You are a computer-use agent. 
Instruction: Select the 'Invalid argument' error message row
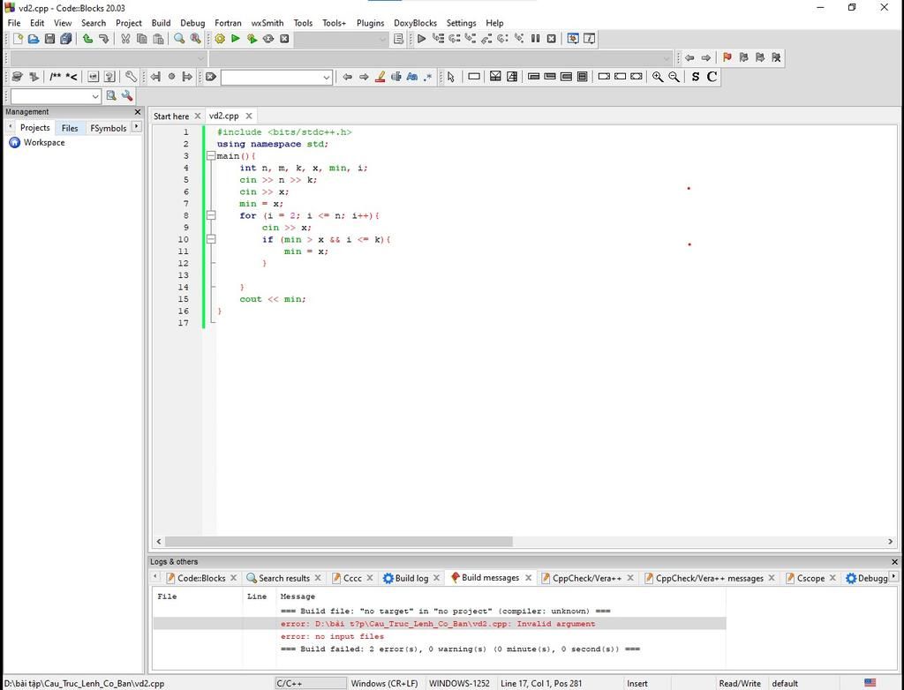(x=440, y=624)
